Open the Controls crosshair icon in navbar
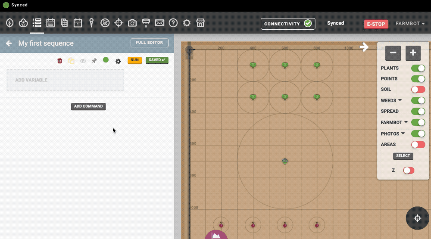Viewport: 431px width, 239px height. coord(119,23)
